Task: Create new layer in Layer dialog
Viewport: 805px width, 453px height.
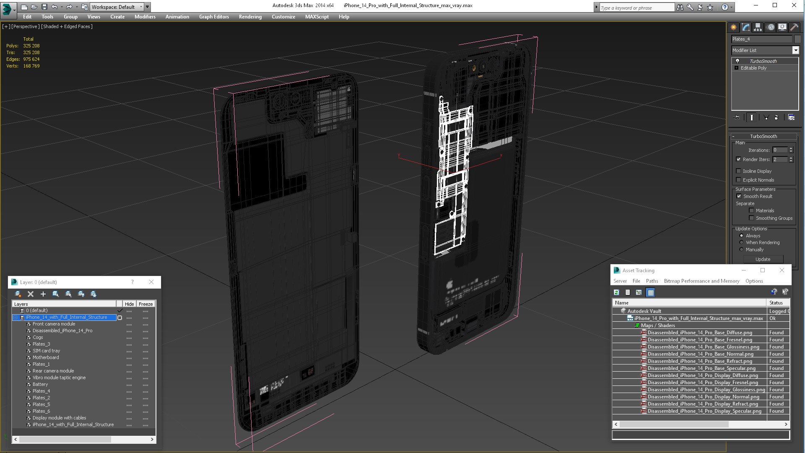Action: pos(18,294)
